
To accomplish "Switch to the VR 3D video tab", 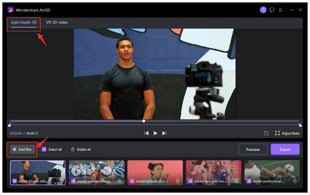I will (57, 22).
